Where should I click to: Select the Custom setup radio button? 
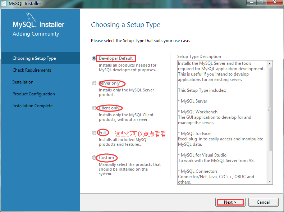(94, 158)
